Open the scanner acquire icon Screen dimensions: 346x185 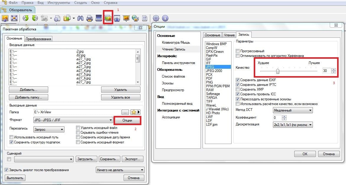(98, 18)
